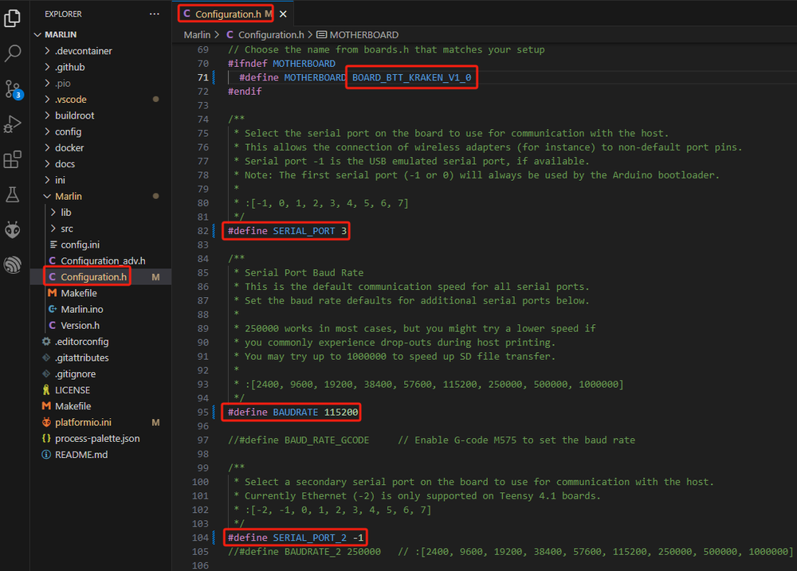This screenshot has width=797, height=571.
Task: Click the Marlin breadcrumb segment
Action: (x=197, y=35)
